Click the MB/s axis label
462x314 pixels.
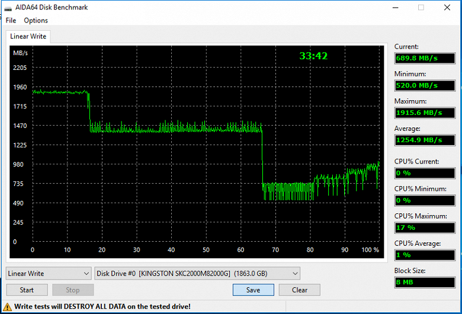(20, 53)
